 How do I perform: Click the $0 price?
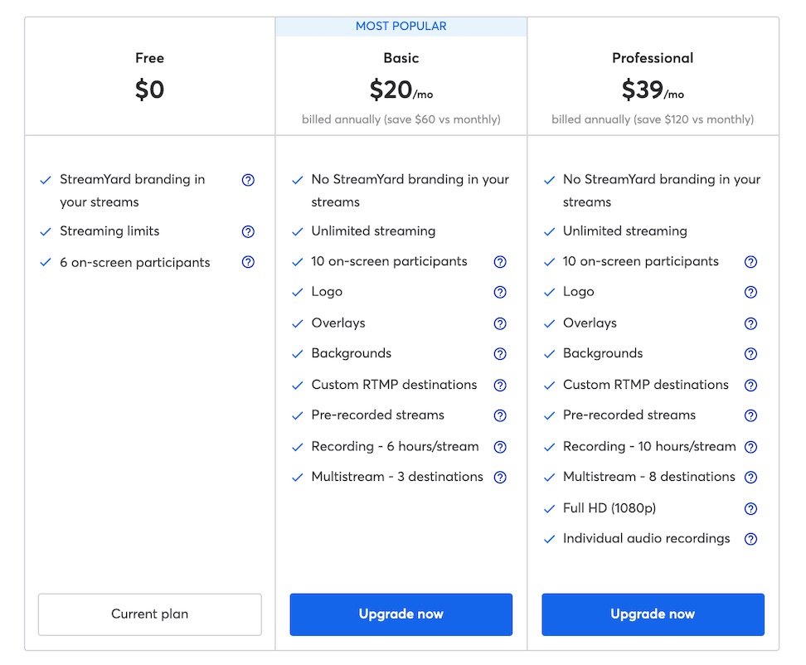pos(149,90)
